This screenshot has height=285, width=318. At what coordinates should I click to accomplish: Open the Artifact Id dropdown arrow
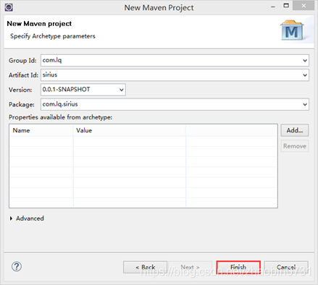(x=305, y=75)
